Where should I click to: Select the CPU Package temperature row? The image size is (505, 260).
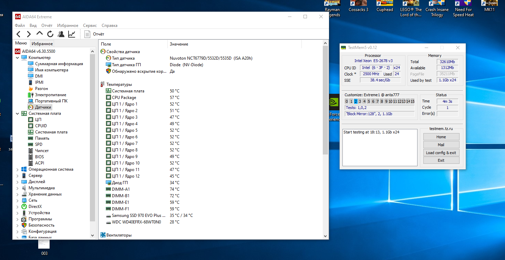tap(211, 98)
